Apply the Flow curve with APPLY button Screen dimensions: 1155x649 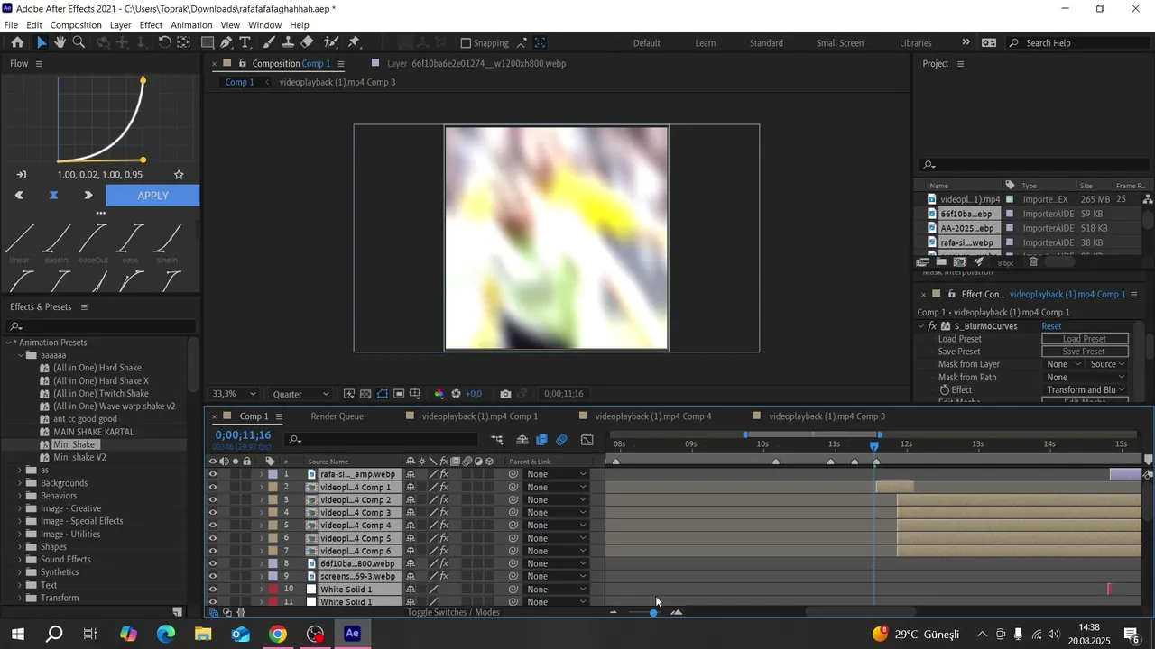point(152,196)
